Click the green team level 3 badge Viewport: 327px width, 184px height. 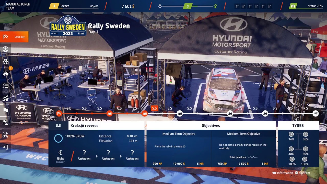click(188, 6)
